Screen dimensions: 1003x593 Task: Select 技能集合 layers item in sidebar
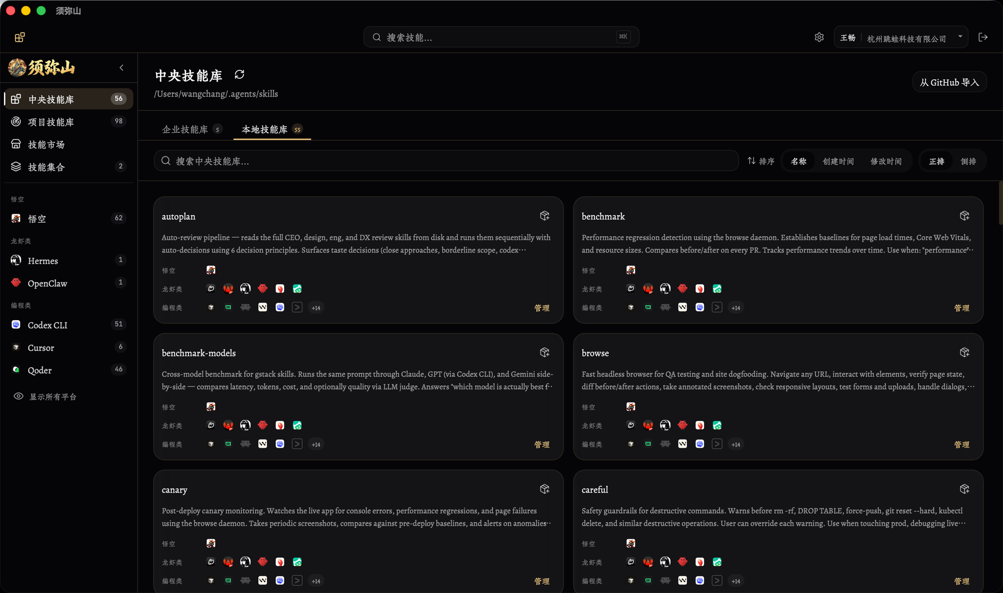[69, 167]
